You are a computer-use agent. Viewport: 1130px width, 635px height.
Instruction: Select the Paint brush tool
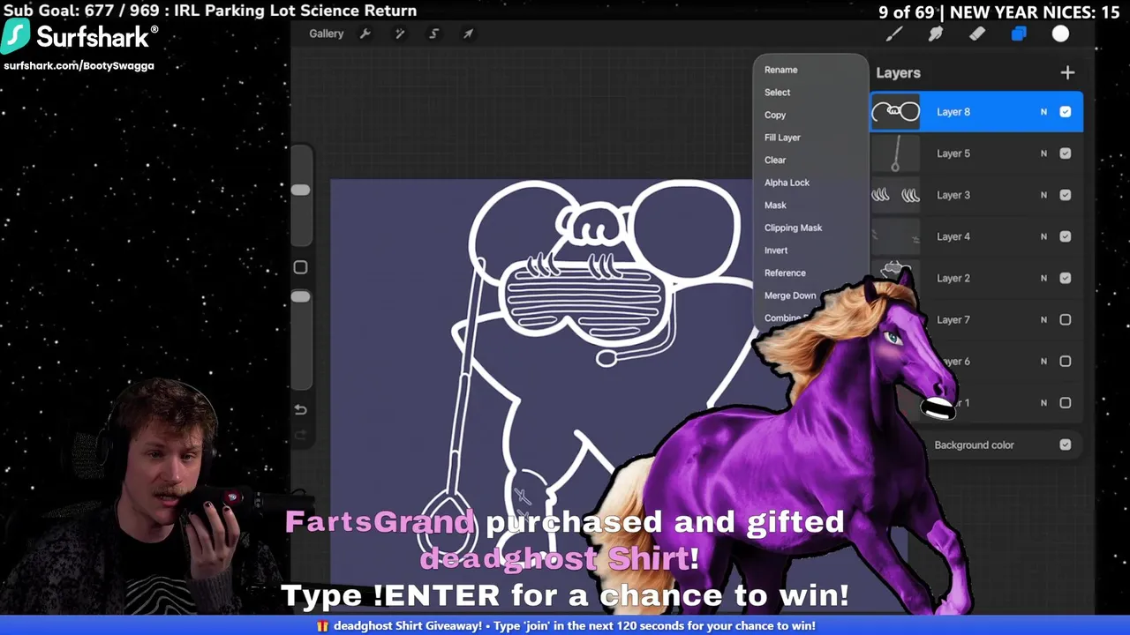pos(894,34)
